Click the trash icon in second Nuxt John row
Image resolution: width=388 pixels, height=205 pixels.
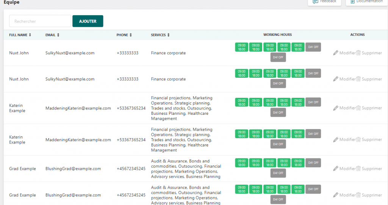[x=358, y=79]
